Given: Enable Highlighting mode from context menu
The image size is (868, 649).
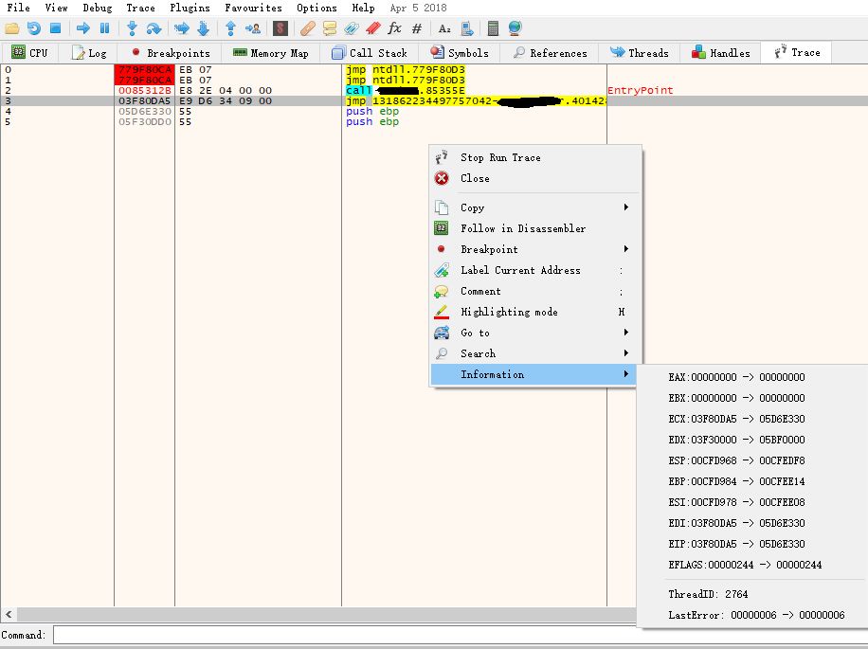Looking at the screenshot, I should pyautogui.click(x=535, y=312).
